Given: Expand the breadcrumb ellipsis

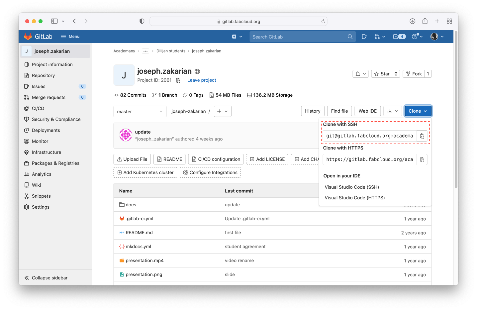Looking at the screenshot, I should pyautogui.click(x=145, y=51).
